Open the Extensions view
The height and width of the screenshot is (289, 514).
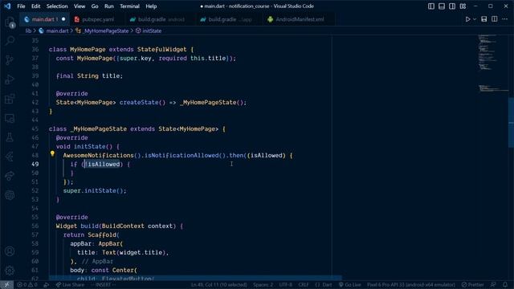pyautogui.click(x=10, y=99)
